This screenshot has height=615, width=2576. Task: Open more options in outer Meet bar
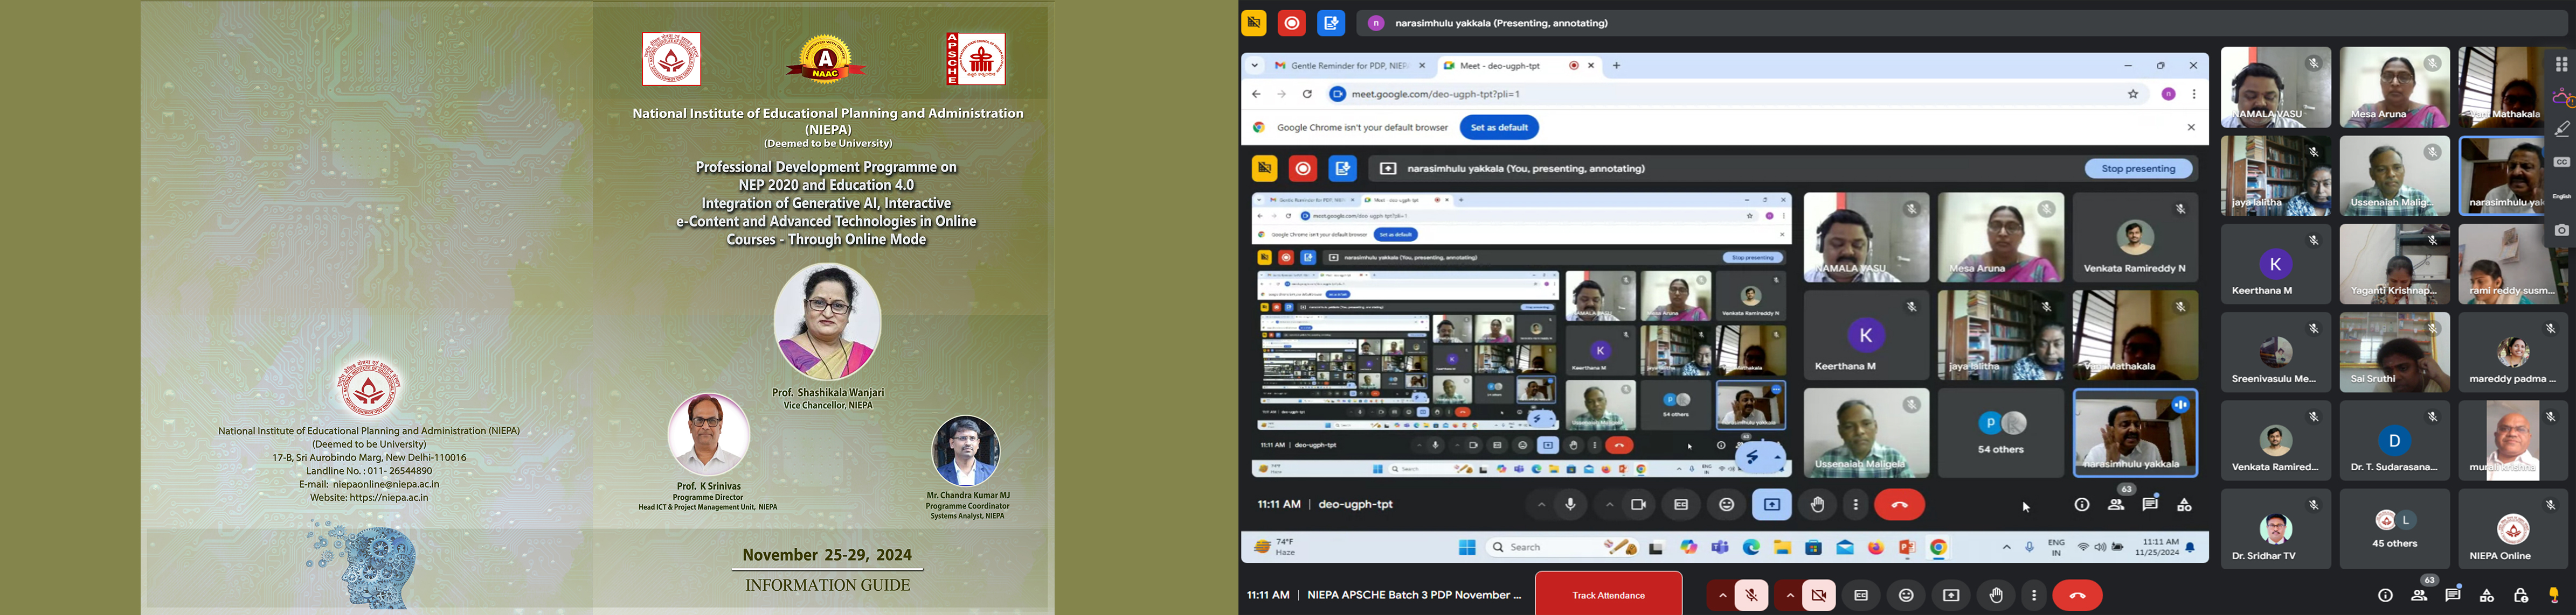click(2034, 596)
